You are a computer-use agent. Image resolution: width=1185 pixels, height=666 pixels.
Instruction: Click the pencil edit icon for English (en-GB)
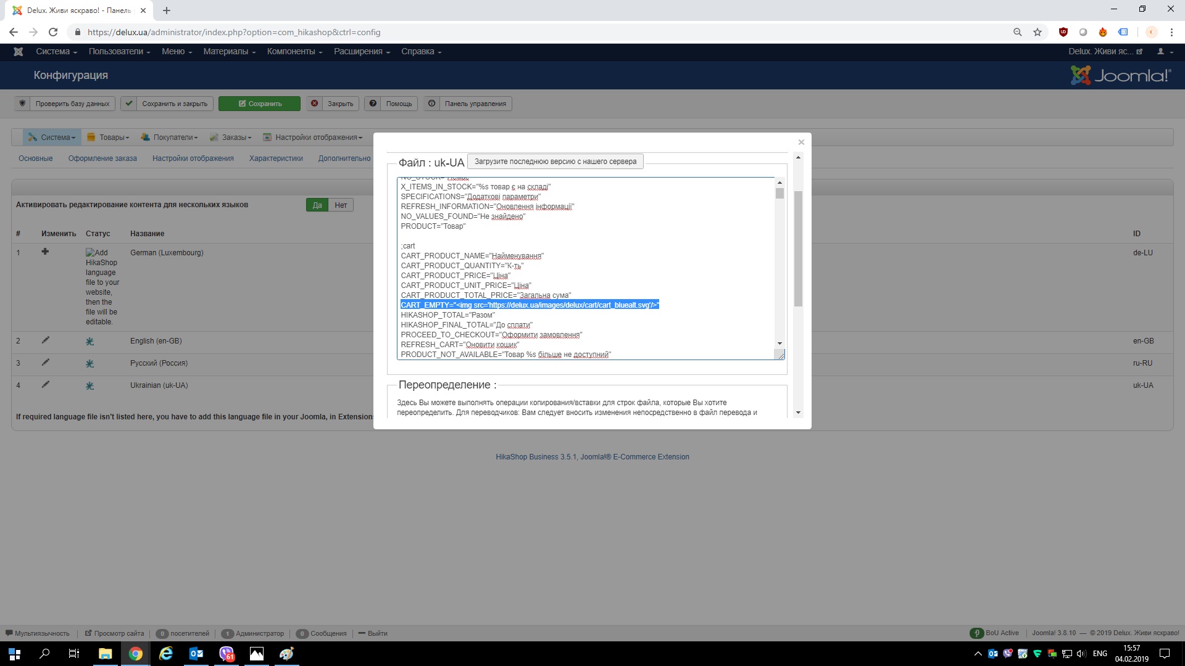(45, 340)
